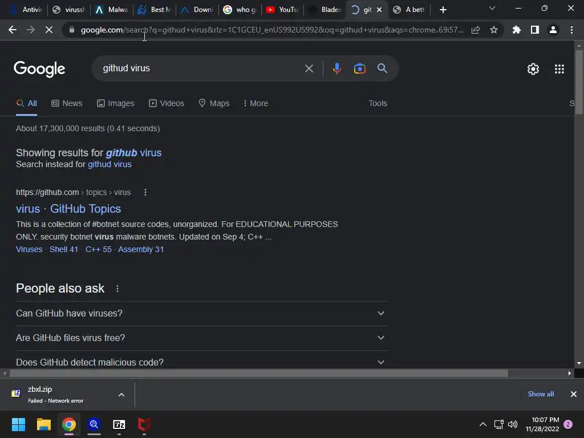Switch to the 'A bett' browser tab
Image resolution: width=584 pixels, height=438 pixels.
(x=409, y=10)
